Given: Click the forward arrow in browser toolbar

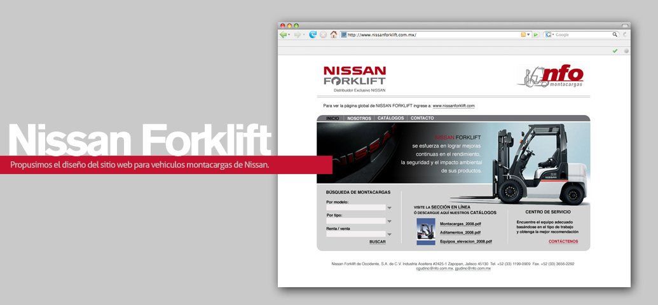Looking at the screenshot, I should click(297, 35).
